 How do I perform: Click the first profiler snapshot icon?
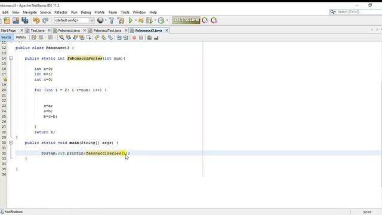point(205,20)
